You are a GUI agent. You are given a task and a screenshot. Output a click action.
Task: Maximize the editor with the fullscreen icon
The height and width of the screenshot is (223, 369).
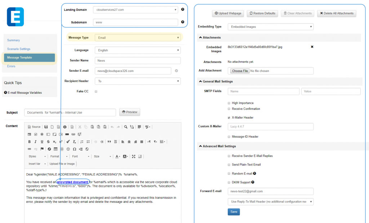(x=134, y=156)
